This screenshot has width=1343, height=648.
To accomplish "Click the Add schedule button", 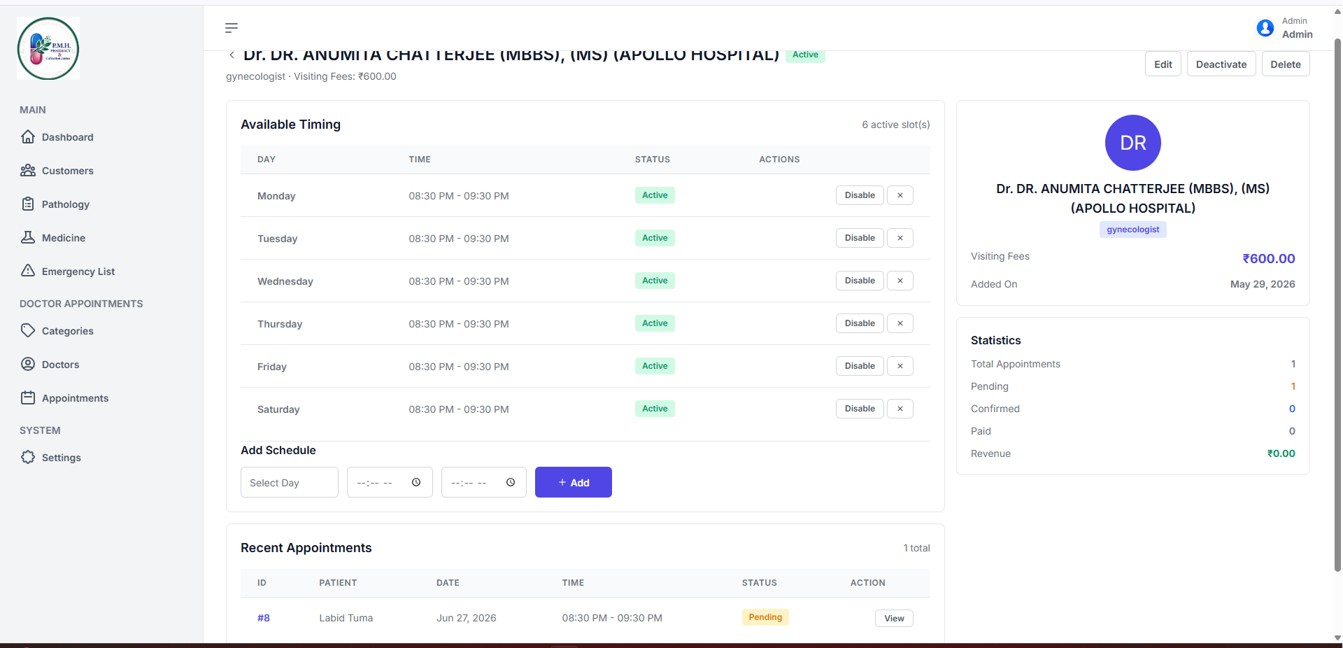I will 574,482.
